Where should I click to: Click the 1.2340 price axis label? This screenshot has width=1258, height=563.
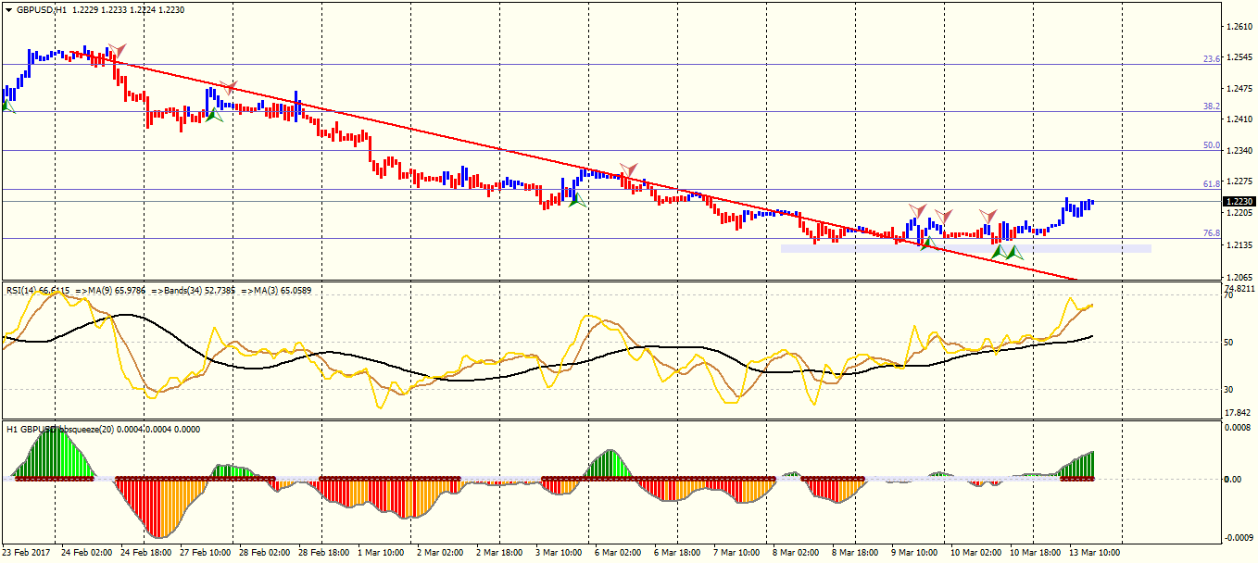click(x=1238, y=150)
